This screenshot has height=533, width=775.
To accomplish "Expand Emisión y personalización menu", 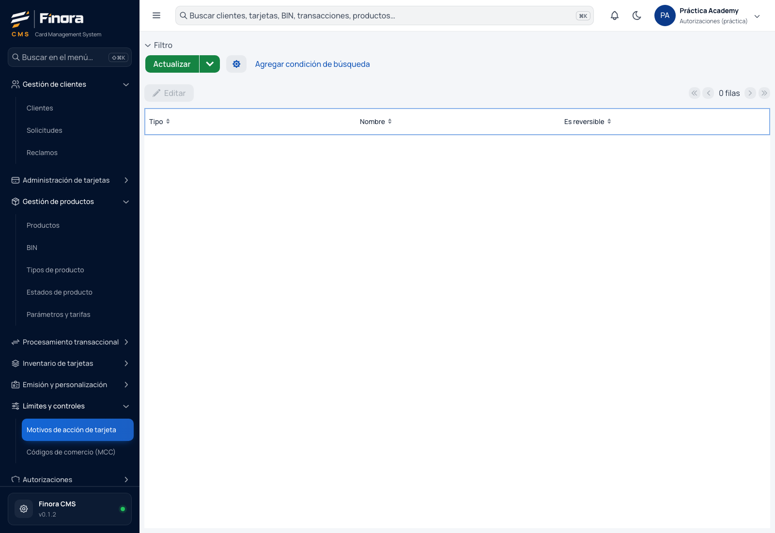I will click(126, 385).
